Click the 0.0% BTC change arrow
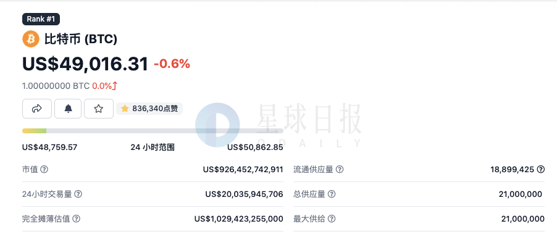The height and width of the screenshot is (250, 557). pyautogui.click(x=115, y=86)
